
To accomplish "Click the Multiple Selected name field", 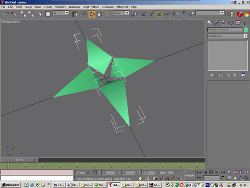I will [225, 29].
